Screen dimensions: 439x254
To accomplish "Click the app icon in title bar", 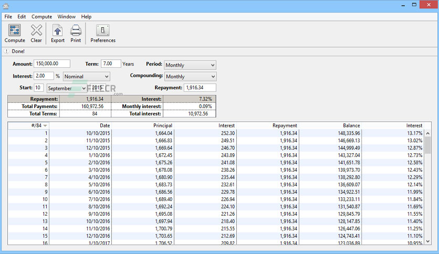I will [x=6, y=5].
